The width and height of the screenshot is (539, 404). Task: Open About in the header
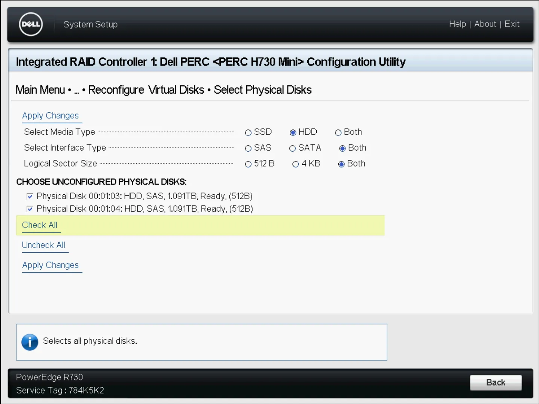tap(485, 24)
